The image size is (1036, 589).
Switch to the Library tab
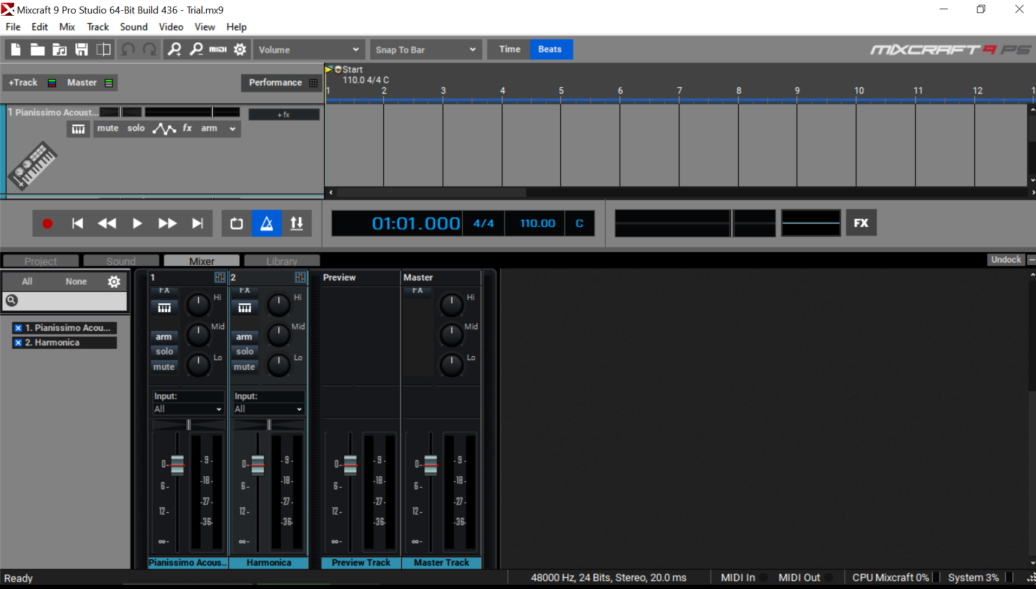tap(281, 261)
